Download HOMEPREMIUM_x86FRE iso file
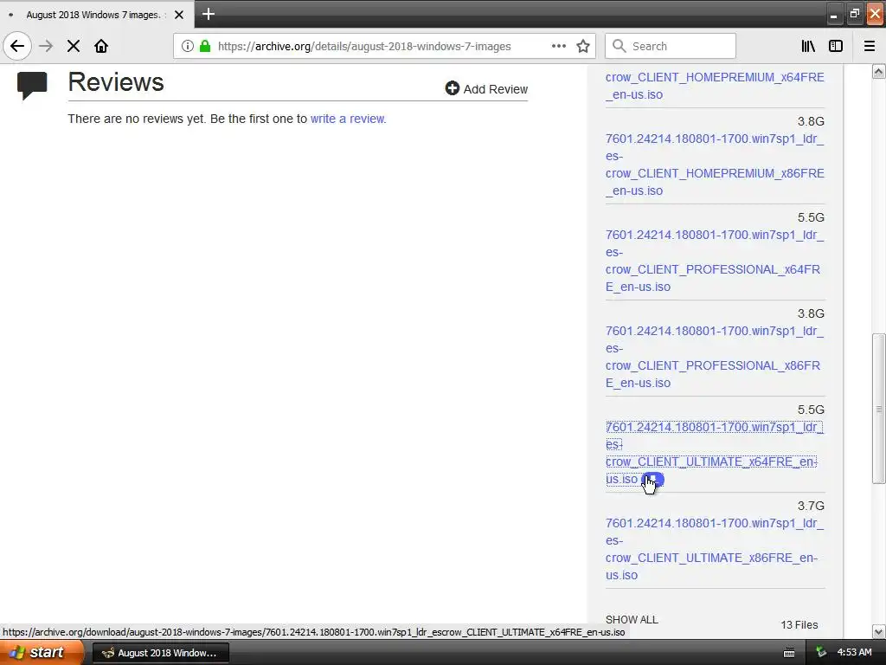 coord(715,165)
